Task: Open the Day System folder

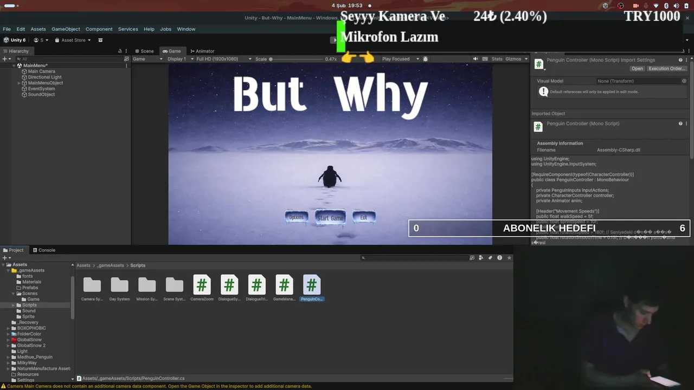Action: pyautogui.click(x=119, y=288)
